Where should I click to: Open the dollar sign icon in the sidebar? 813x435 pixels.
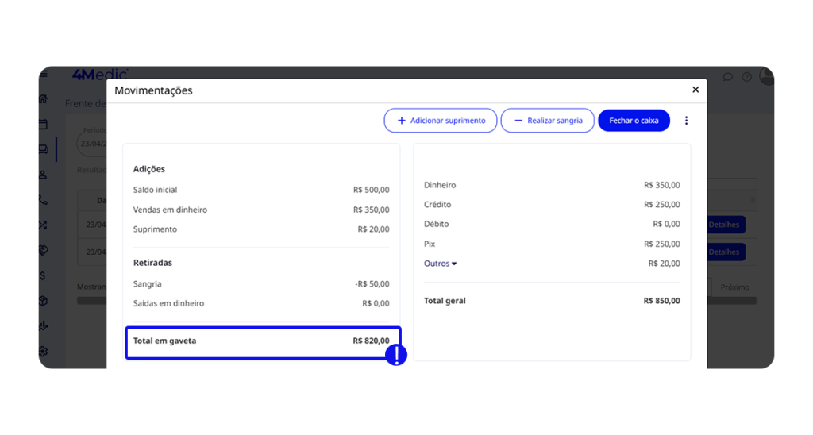click(44, 275)
